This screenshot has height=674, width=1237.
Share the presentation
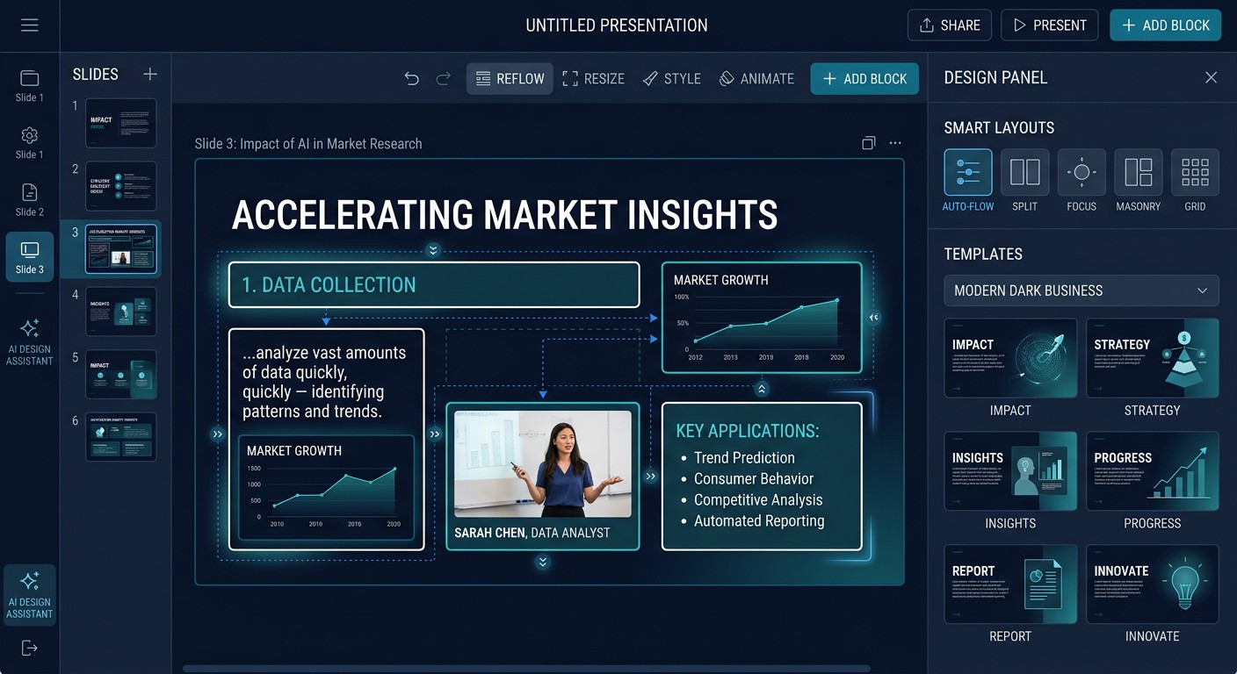(x=950, y=25)
